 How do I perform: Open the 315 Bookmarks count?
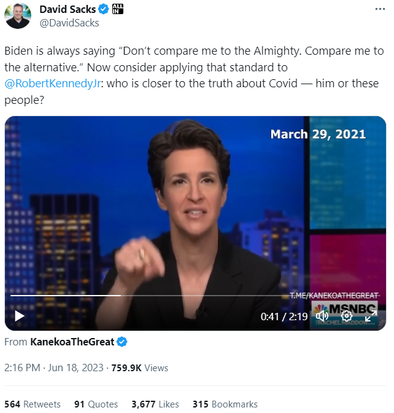(225, 404)
